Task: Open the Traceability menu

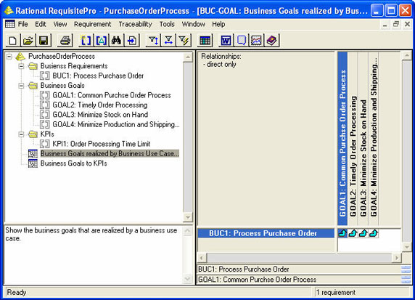Action: 135,24
